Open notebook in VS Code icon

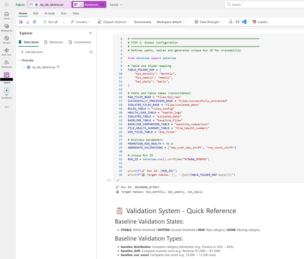244,22
